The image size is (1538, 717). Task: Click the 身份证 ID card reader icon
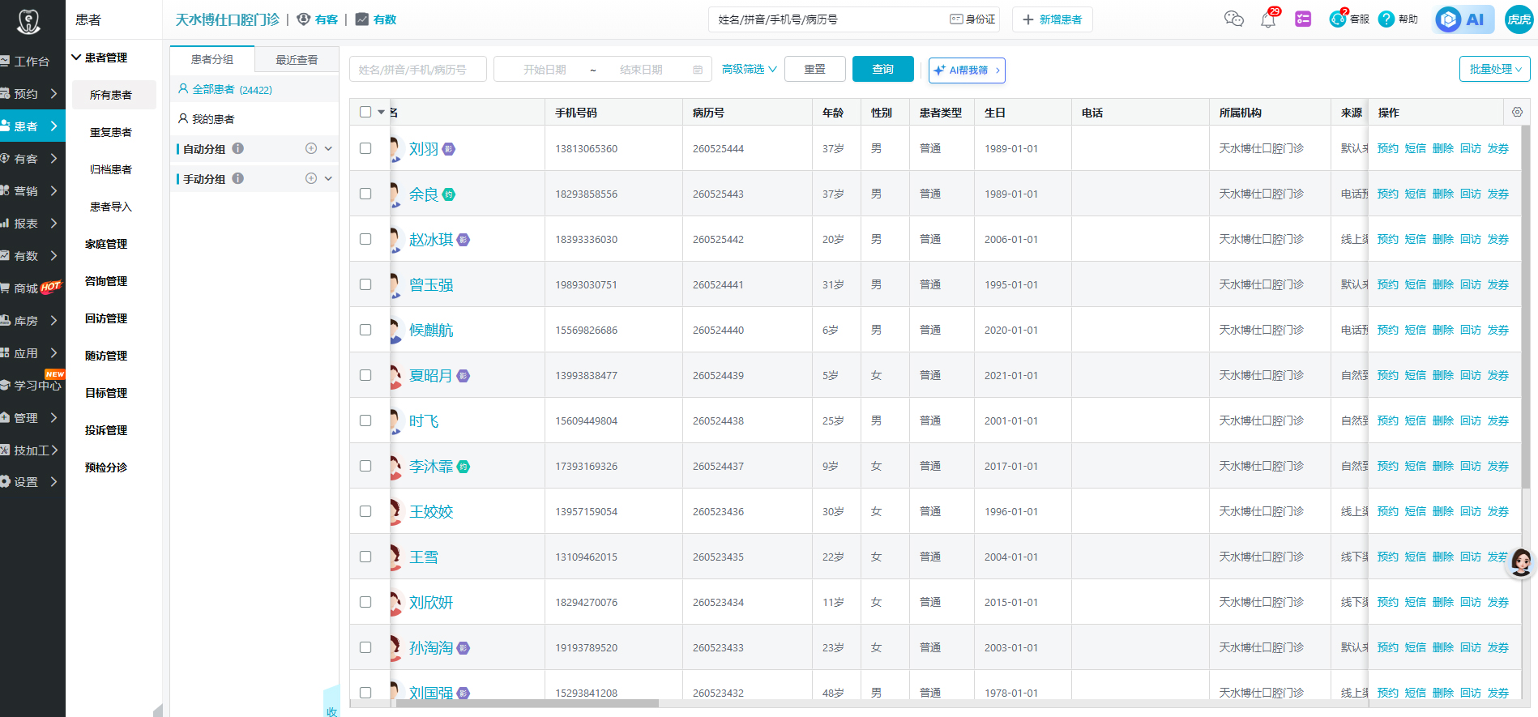(x=956, y=19)
